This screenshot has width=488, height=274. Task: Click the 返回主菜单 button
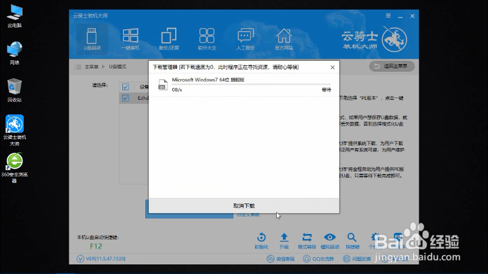point(392,67)
